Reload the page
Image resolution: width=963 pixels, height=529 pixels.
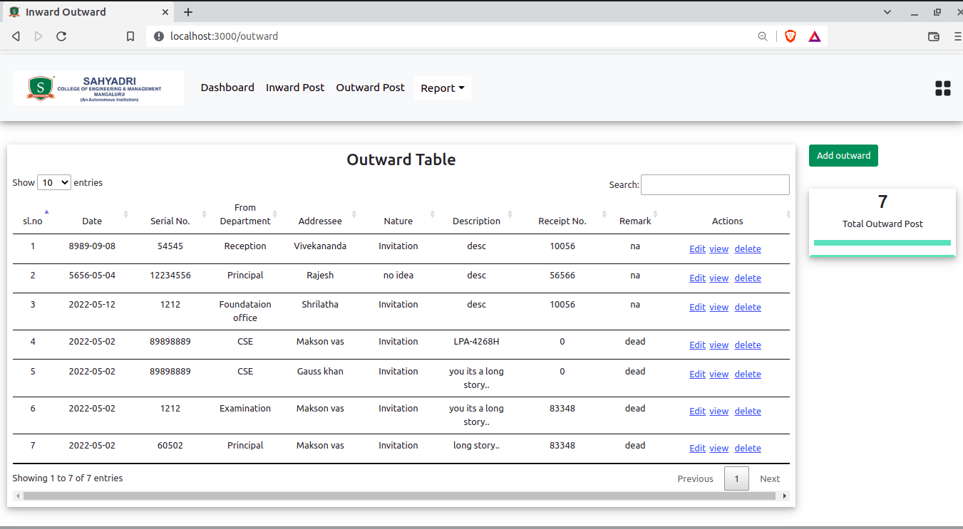(61, 36)
